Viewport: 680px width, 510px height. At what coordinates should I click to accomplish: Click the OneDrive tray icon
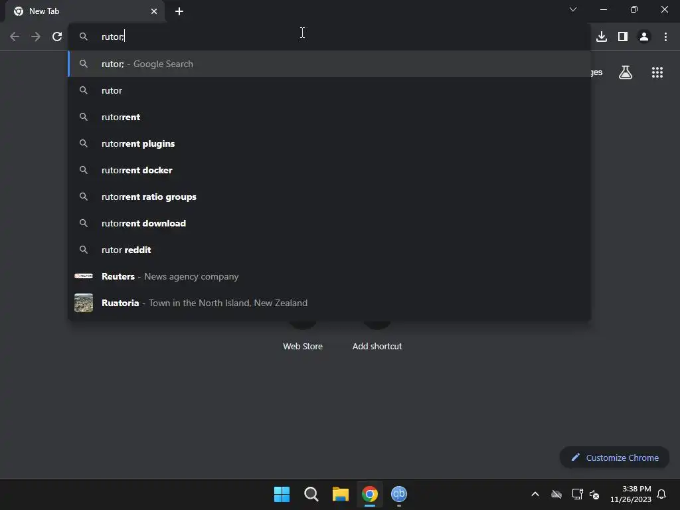(x=556, y=494)
